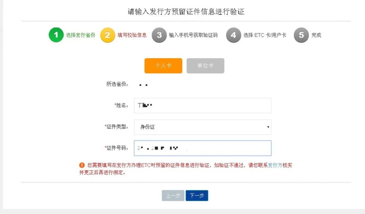Viewport: 365px width, 214px height.
Task: Click the yellow step 2 circle icon
Action: pos(107,35)
